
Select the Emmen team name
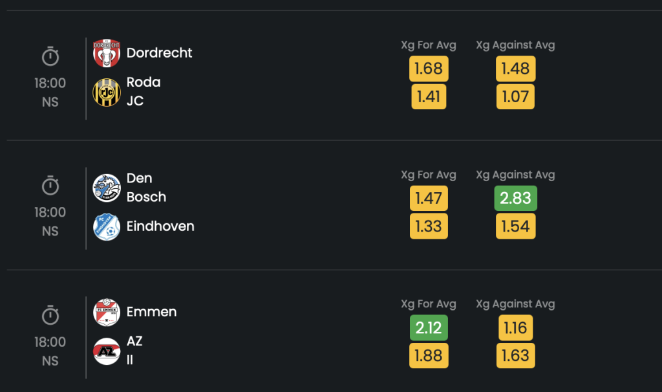point(151,312)
